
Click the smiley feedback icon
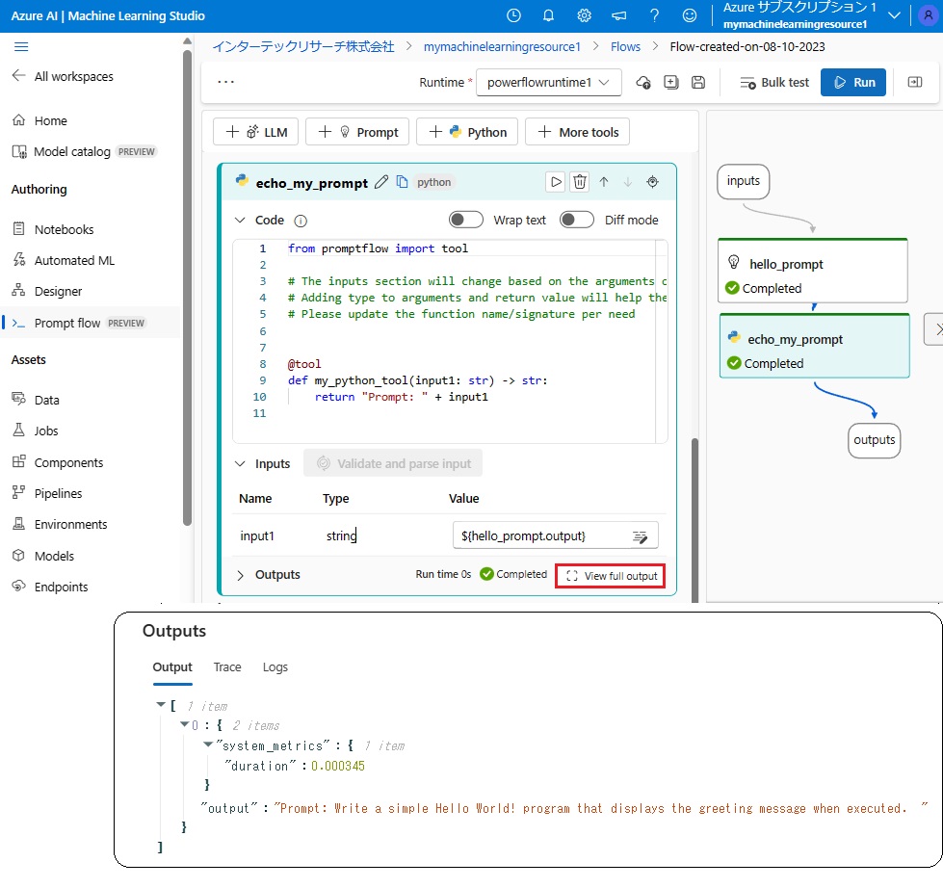click(x=690, y=15)
